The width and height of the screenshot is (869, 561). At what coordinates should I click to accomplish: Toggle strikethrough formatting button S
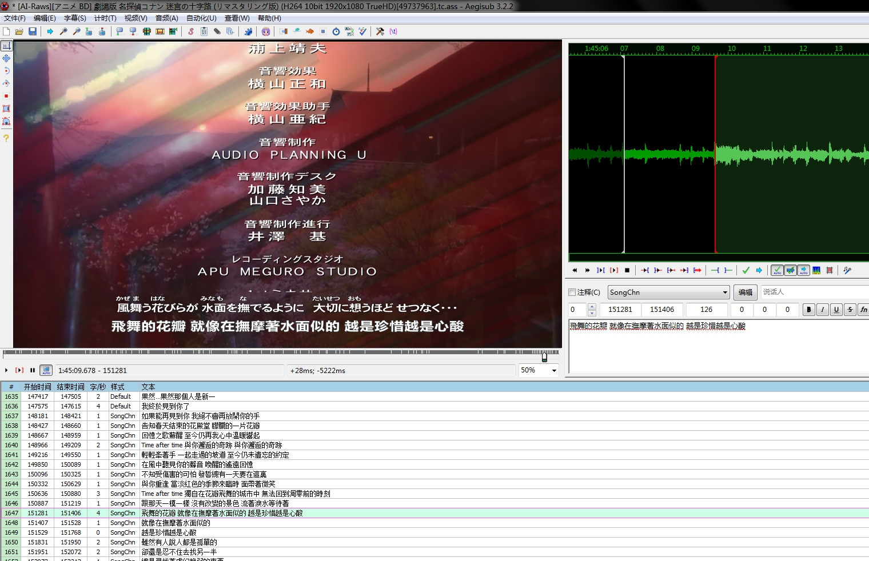[x=850, y=309]
